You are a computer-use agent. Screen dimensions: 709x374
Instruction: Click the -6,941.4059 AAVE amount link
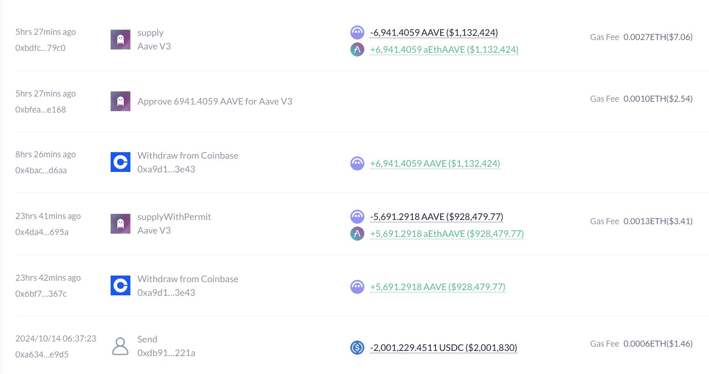pyautogui.click(x=434, y=33)
